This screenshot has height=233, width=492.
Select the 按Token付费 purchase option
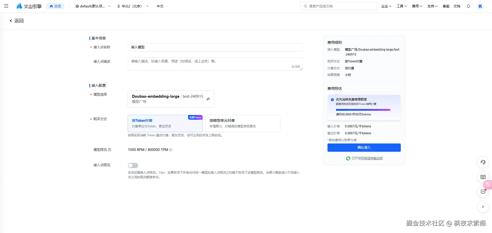point(165,123)
